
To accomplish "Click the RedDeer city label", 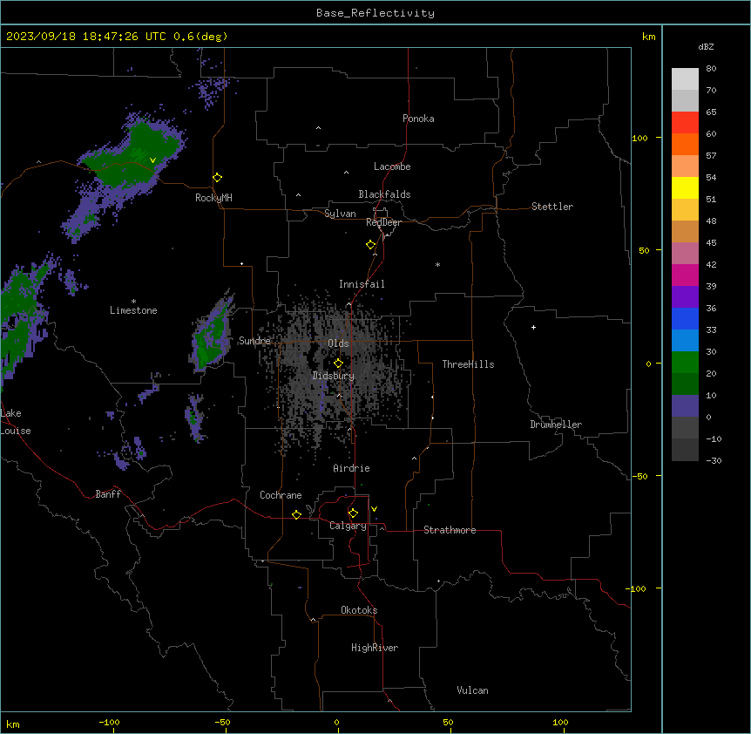I will (383, 222).
